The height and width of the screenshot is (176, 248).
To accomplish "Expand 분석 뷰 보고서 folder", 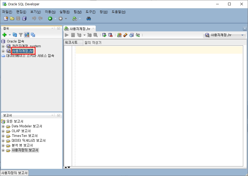I will 3,145.
